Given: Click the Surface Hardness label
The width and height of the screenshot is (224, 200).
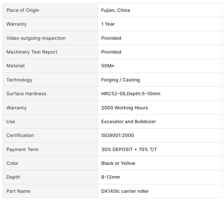Looking at the screenshot, I should (x=26, y=94).
